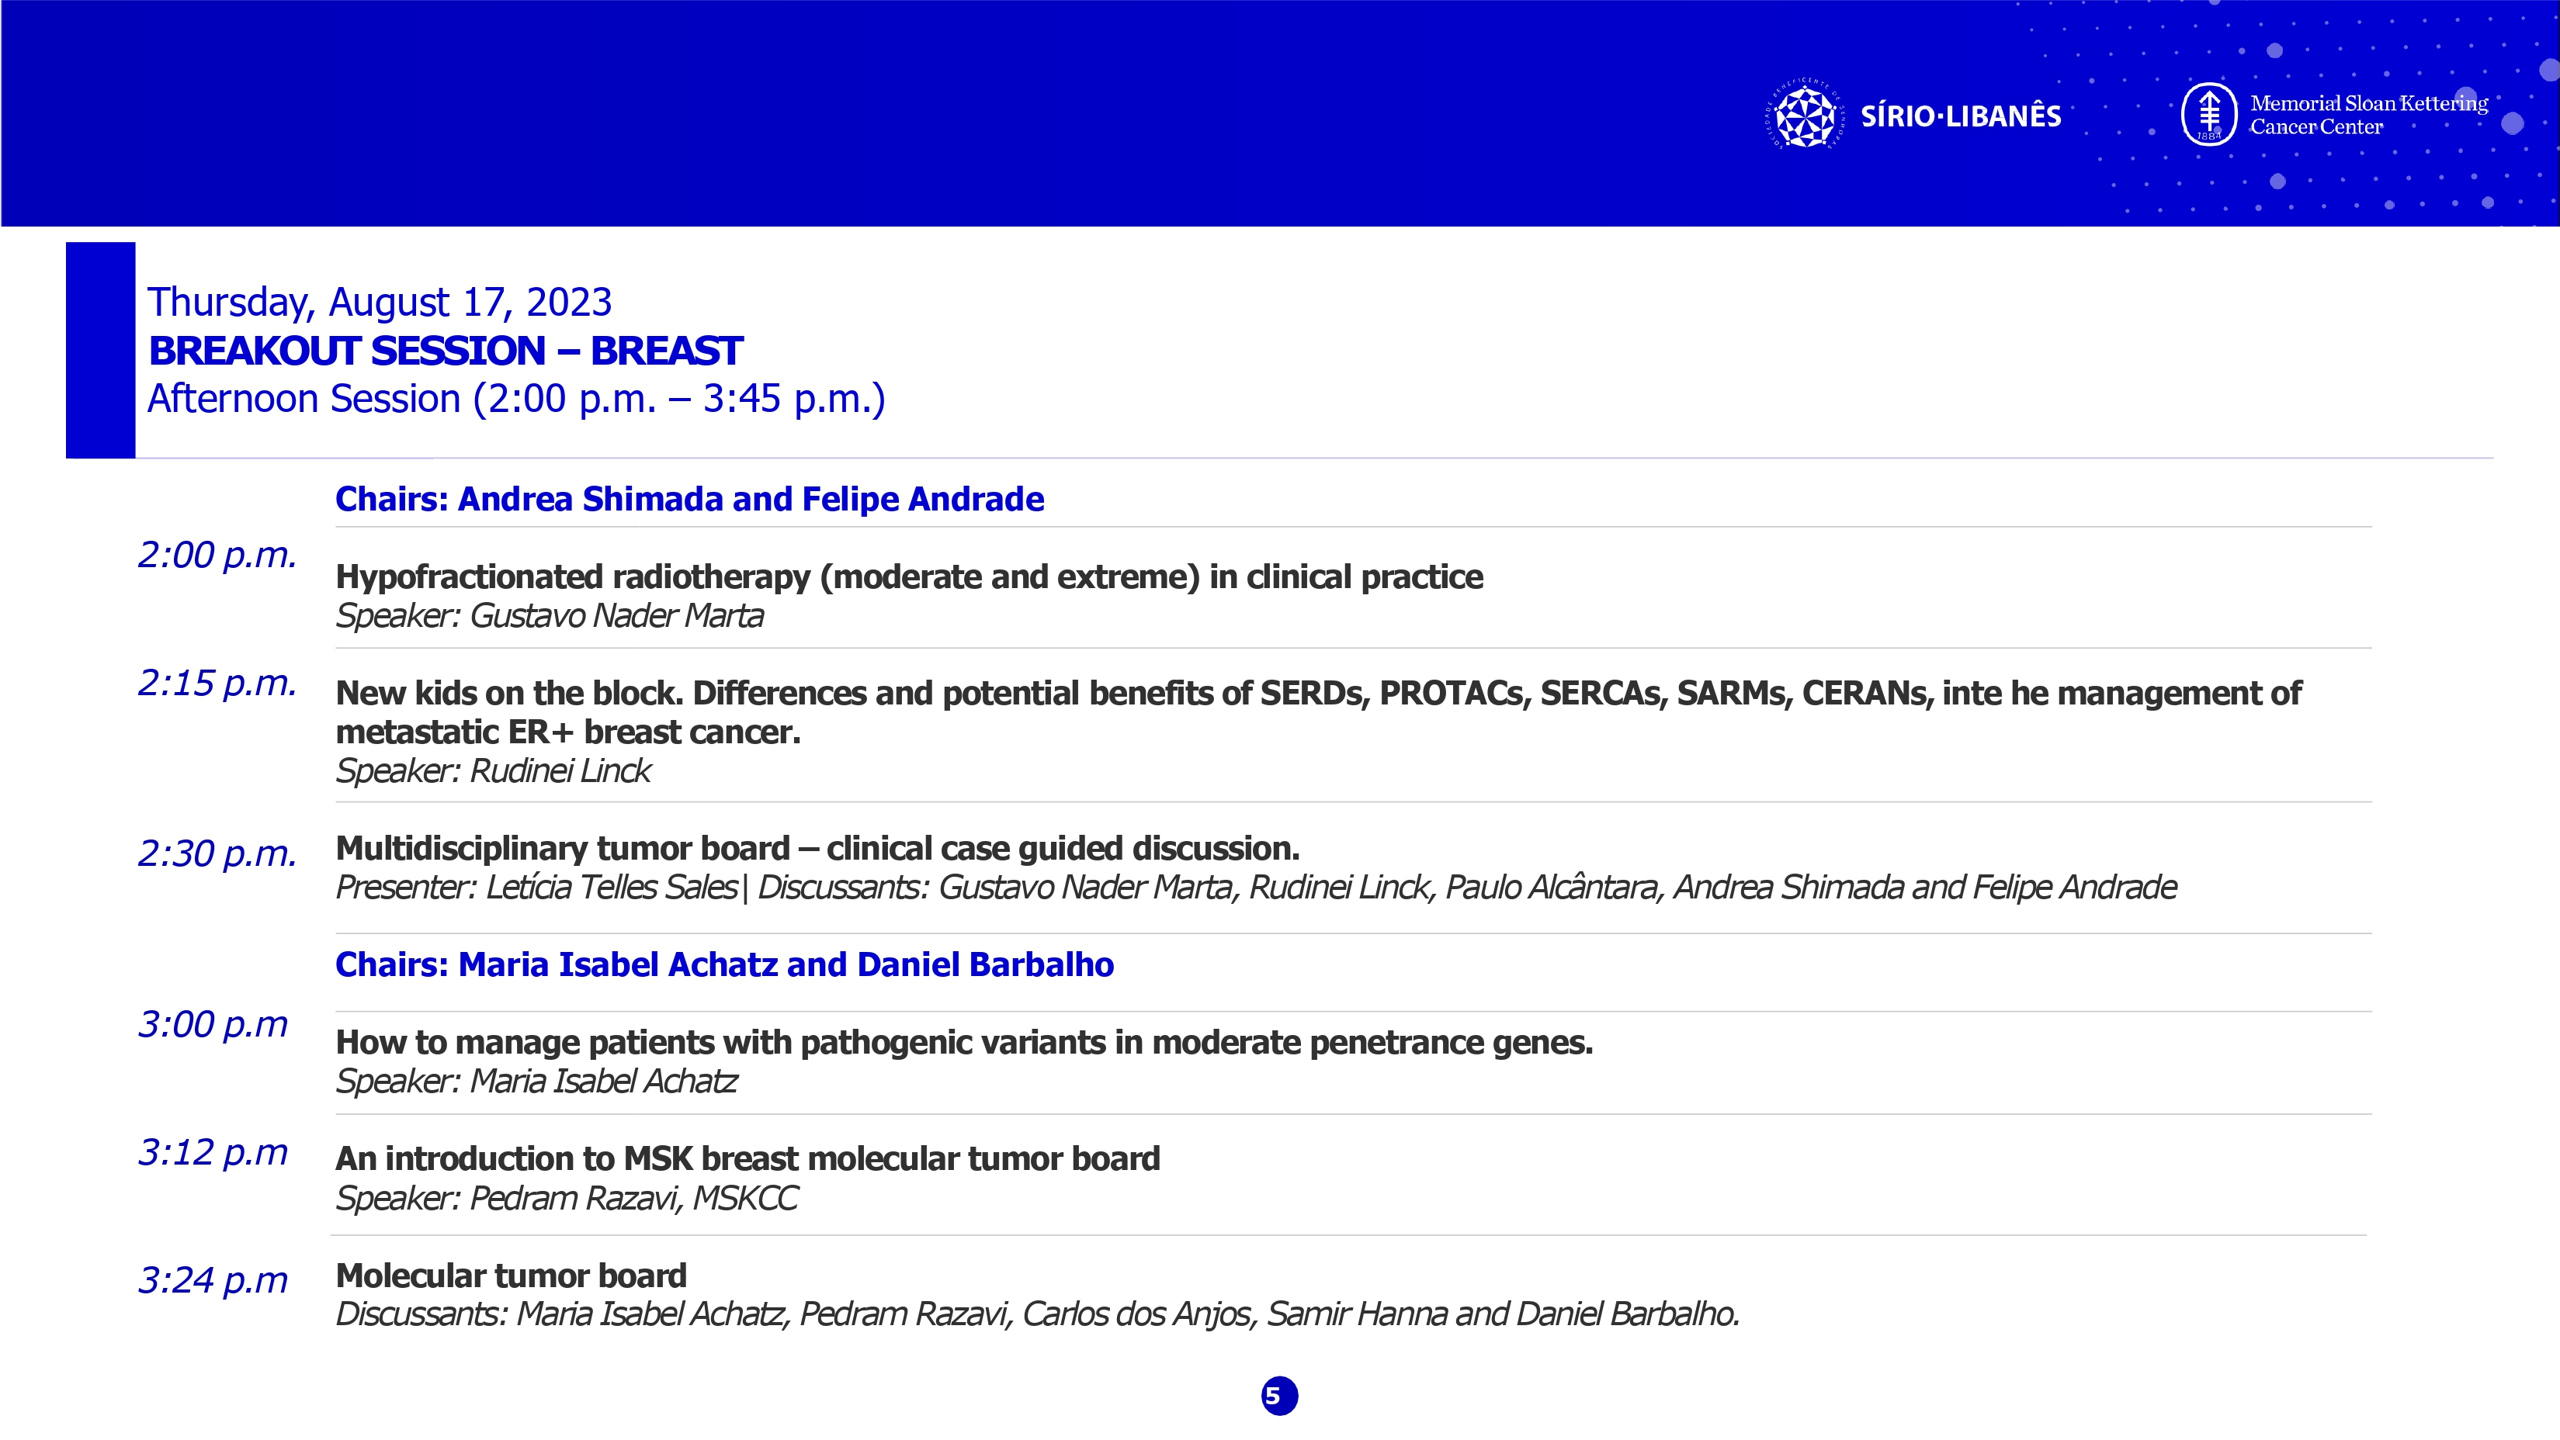Click Chairs: Andrea Shimada and Felipe Andrade
The width and height of the screenshot is (2560, 1440).
pos(690,499)
